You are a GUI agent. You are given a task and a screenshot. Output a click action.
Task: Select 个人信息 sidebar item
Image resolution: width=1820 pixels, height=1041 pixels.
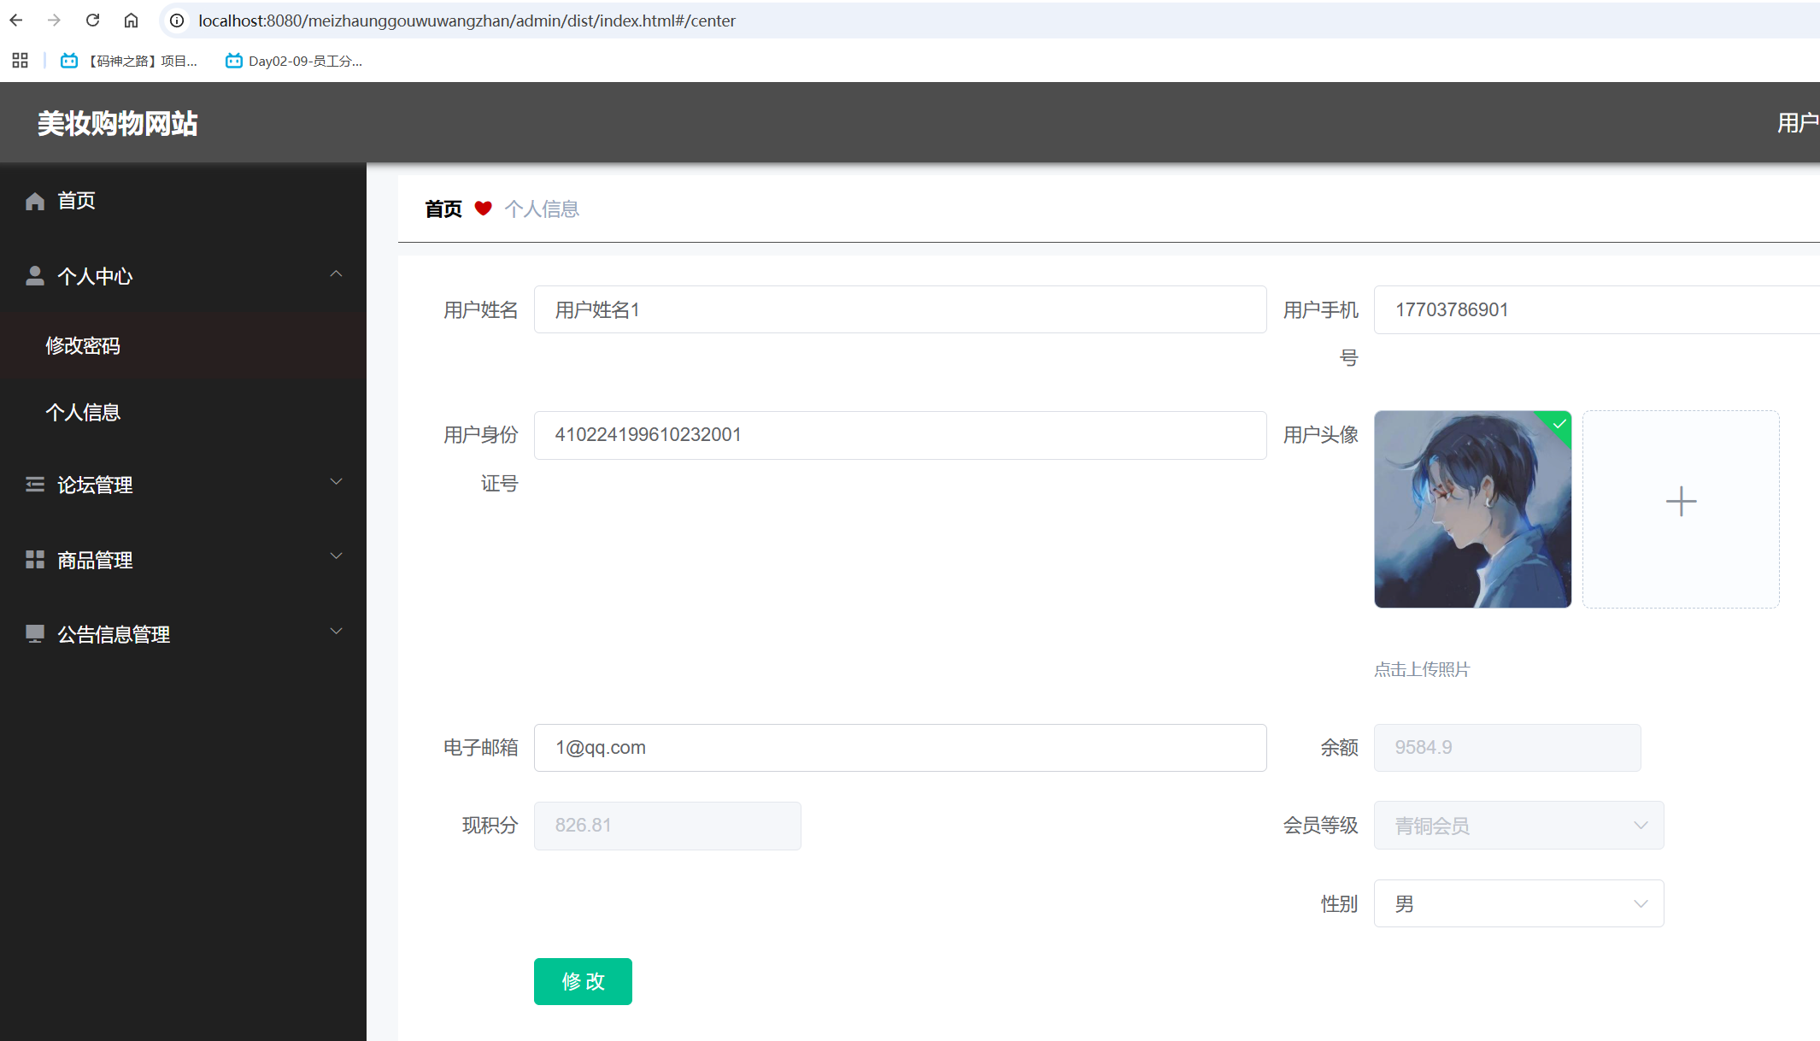tap(83, 413)
